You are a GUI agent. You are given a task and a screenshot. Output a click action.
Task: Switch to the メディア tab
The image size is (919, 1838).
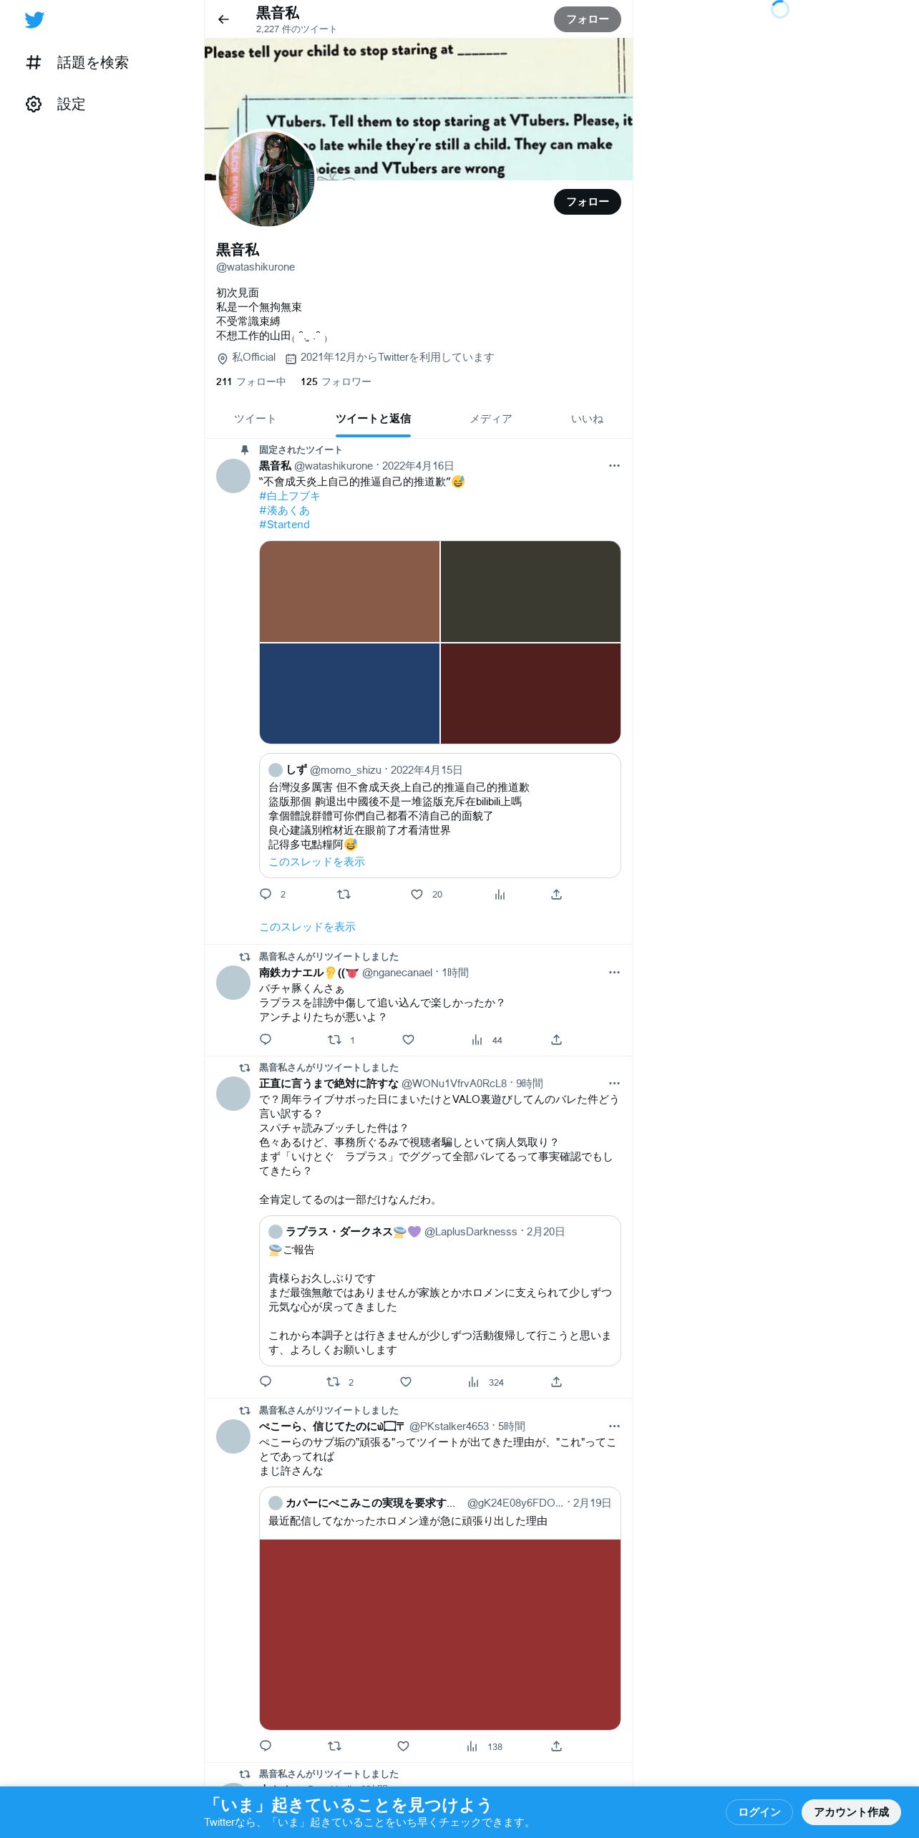pyautogui.click(x=490, y=419)
